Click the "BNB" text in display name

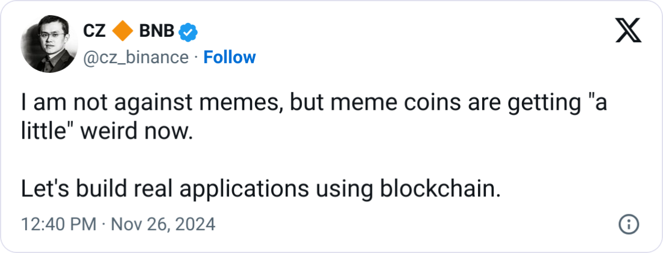coord(157,30)
